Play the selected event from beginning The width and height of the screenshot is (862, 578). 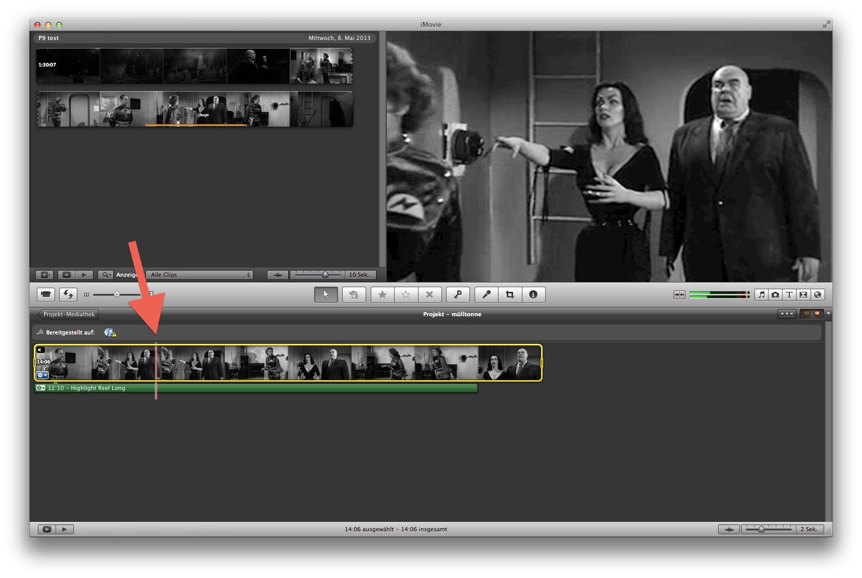(x=85, y=275)
